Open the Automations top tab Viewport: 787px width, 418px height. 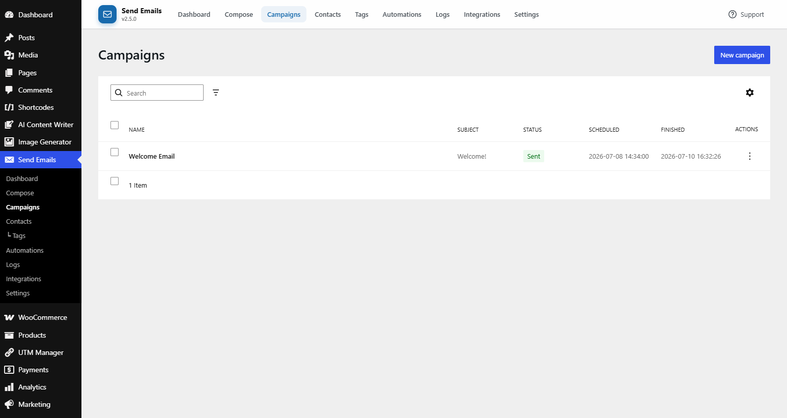pyautogui.click(x=402, y=14)
